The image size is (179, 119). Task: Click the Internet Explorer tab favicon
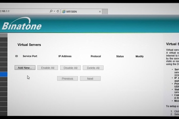pos(64,12)
